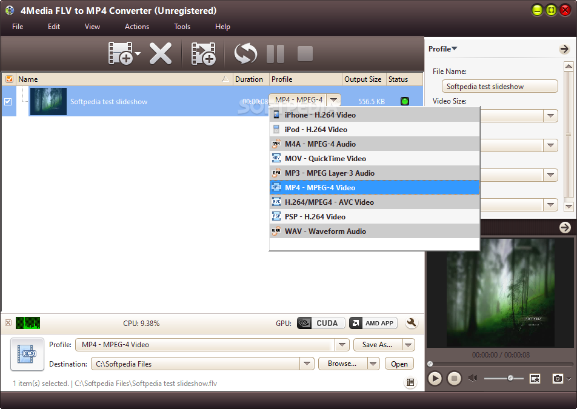Click the volume slider in the preview
Screen dimensions: 577x409
click(504, 378)
